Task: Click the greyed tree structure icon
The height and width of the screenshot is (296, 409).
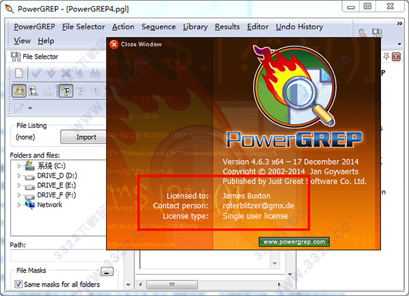Action: pyautogui.click(x=81, y=91)
